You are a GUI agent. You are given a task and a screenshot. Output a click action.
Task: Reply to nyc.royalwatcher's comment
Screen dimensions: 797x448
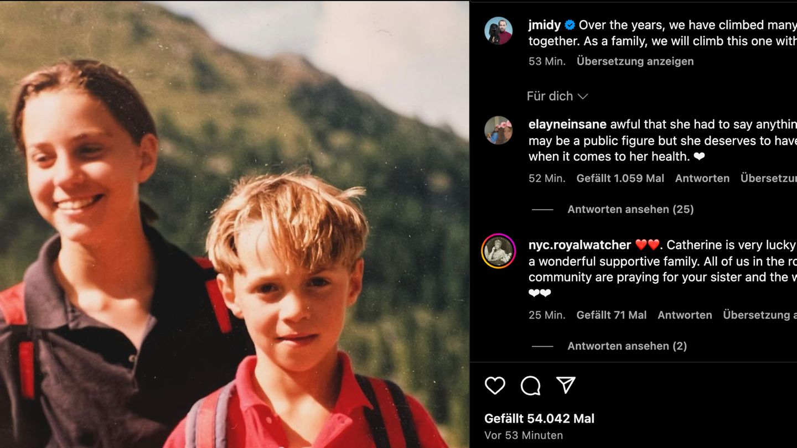(x=685, y=315)
